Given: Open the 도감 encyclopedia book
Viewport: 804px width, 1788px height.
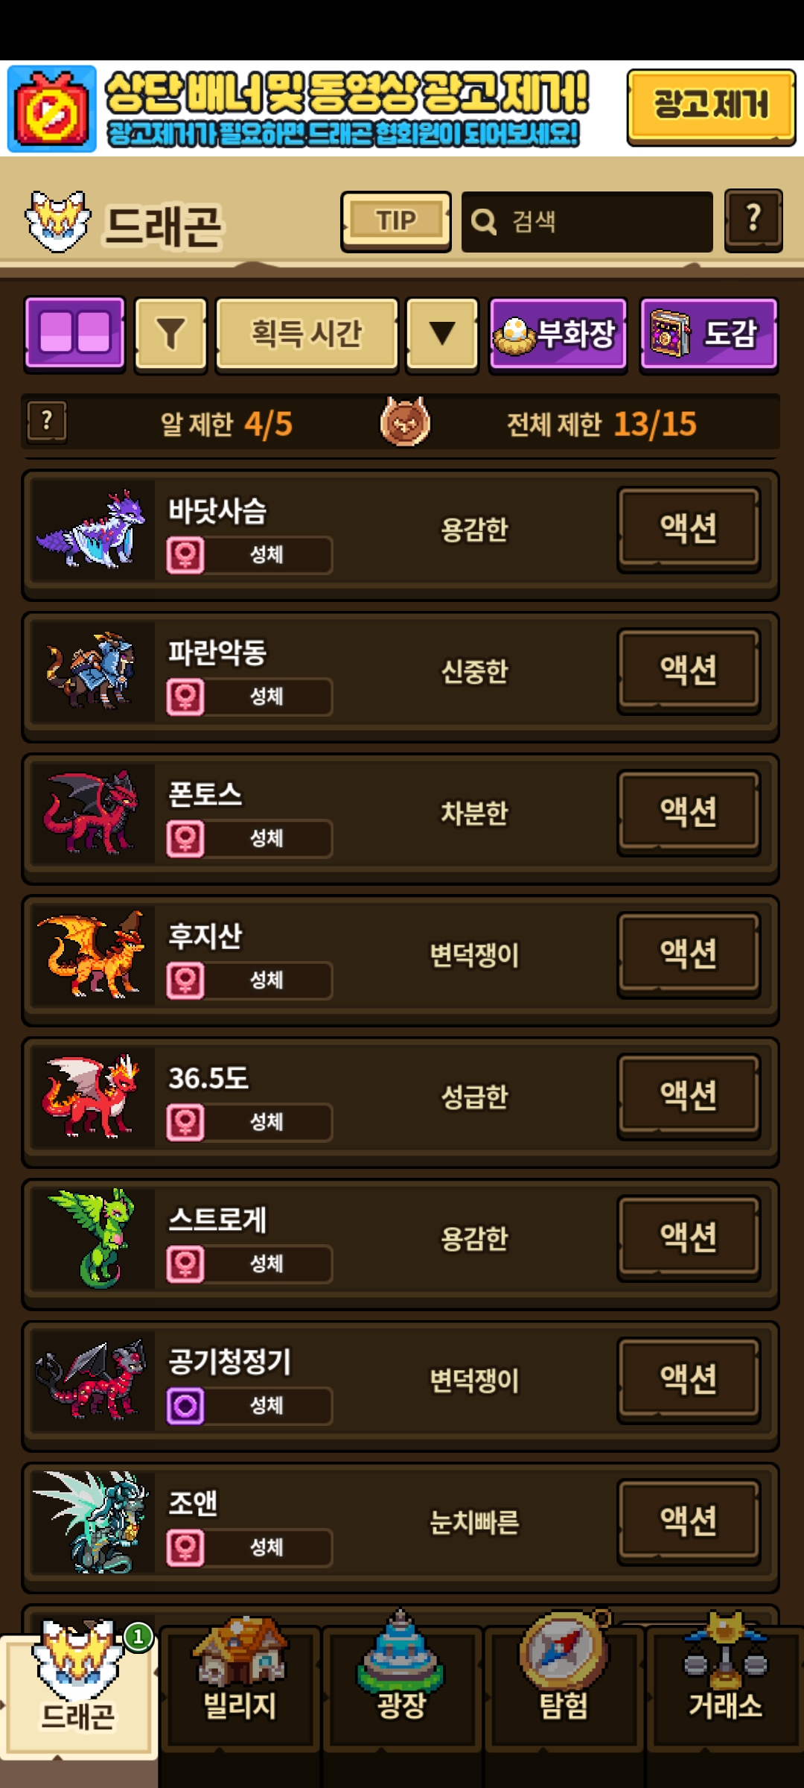Looking at the screenshot, I should (709, 333).
